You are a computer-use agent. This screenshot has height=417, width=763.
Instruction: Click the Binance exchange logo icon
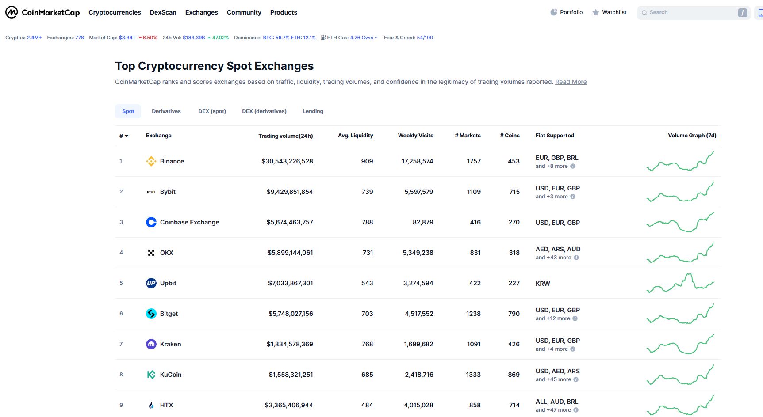point(151,161)
